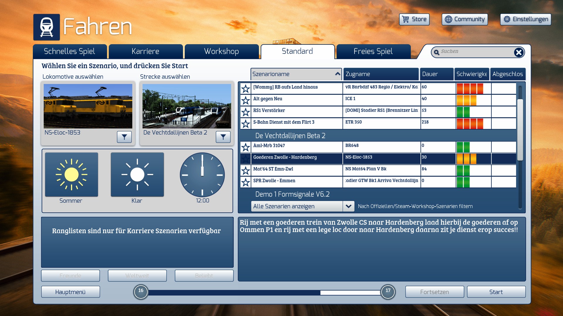Clear the search with the X icon
Screen dimensions: 563x316
[518, 52]
